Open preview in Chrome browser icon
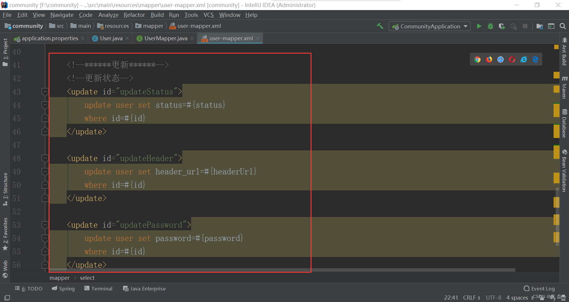Image resolution: width=569 pixels, height=302 pixels. [x=477, y=60]
